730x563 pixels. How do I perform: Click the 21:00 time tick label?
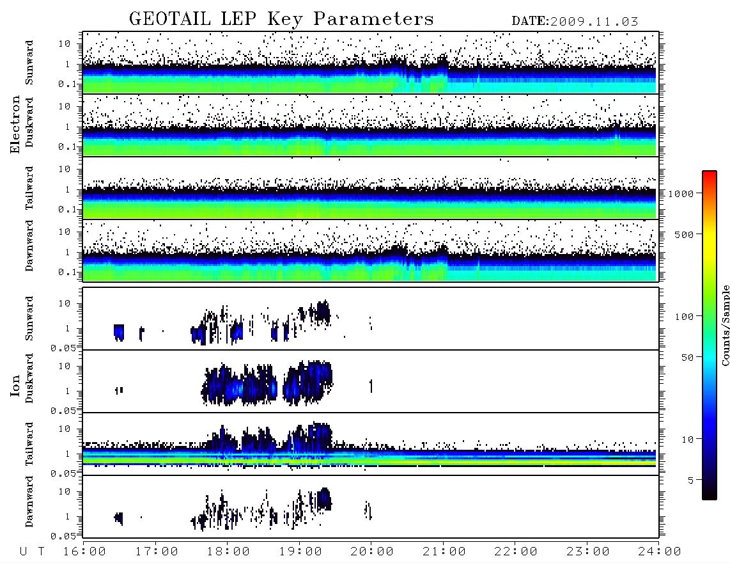pos(444,552)
